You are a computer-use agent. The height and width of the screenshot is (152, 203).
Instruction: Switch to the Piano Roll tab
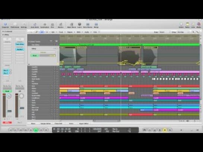point(58,124)
